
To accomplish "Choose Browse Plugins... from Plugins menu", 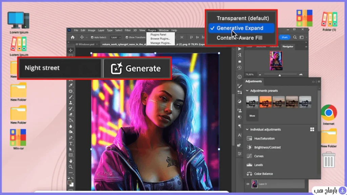I will [x=160, y=39].
